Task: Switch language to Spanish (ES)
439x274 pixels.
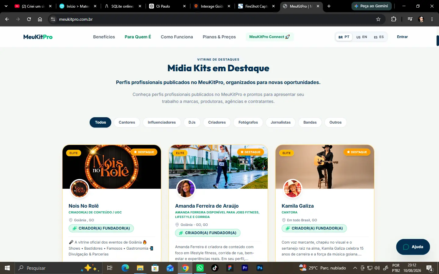Action: click(379, 37)
